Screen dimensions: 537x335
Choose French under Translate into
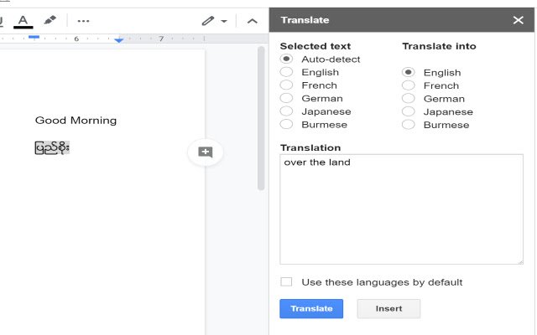tap(409, 85)
